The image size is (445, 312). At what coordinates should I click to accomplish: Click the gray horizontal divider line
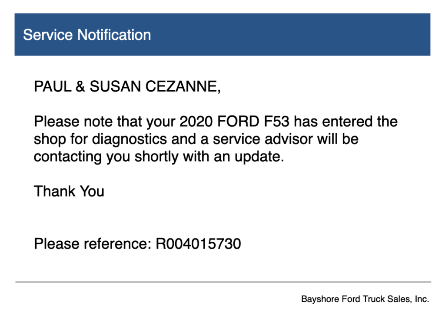click(223, 282)
